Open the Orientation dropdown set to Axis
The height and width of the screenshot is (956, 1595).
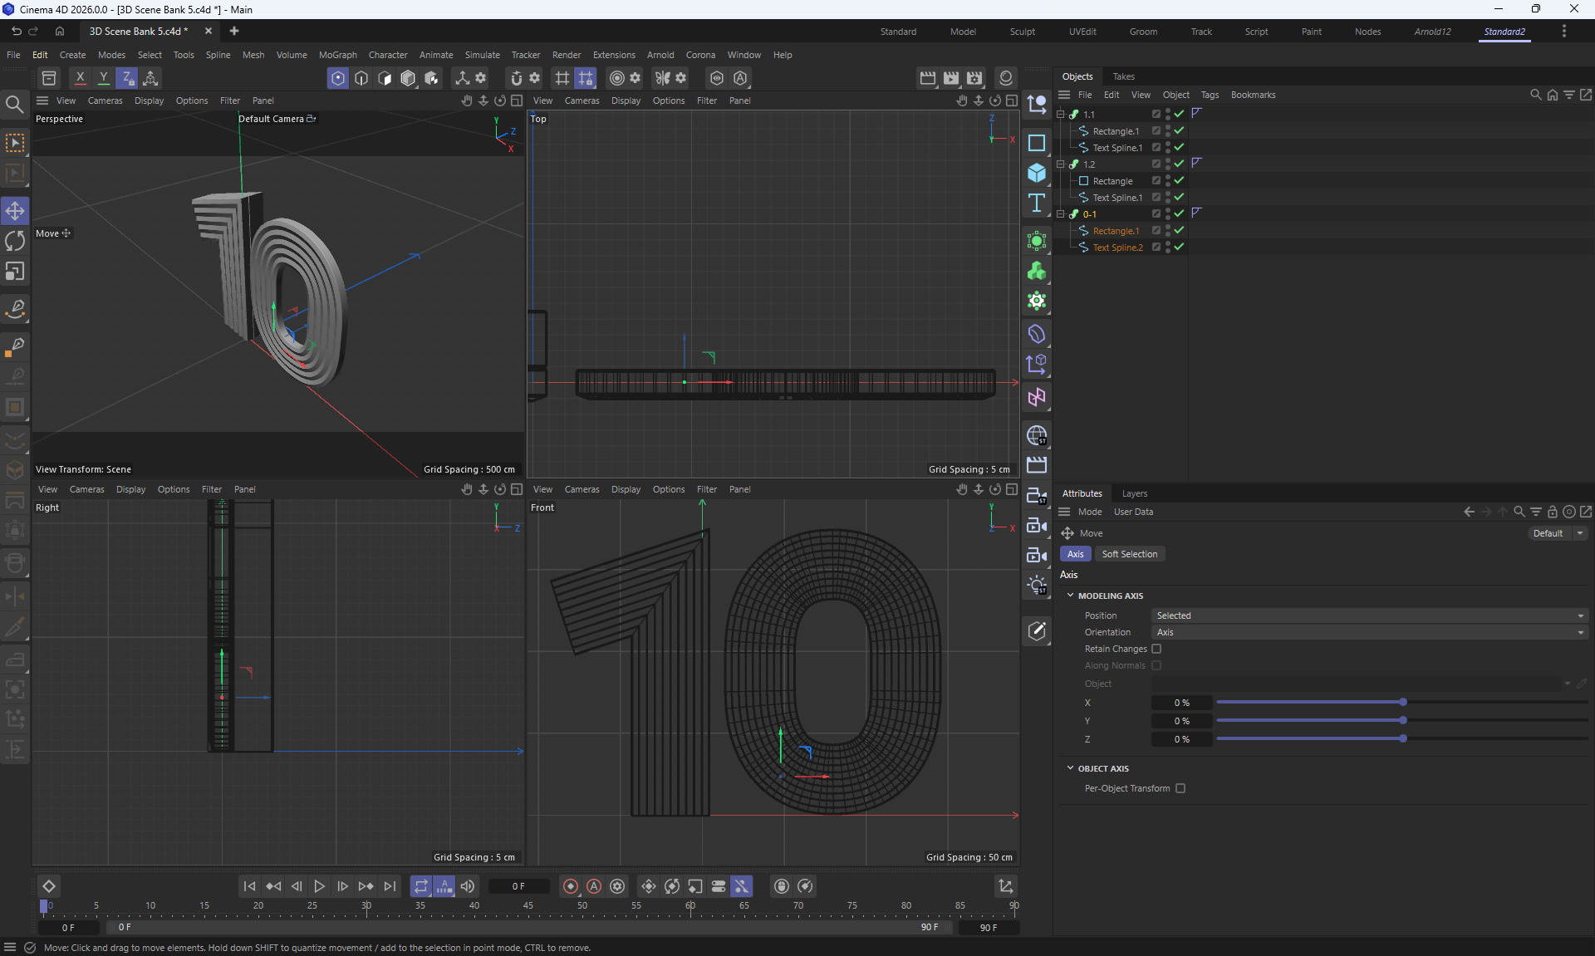[1369, 632]
